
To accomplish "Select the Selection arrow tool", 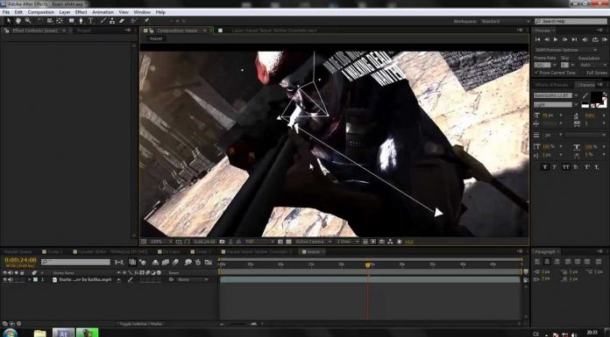I will coord(9,21).
